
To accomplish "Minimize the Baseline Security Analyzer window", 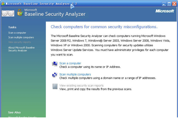I will (x=164, y=4).
